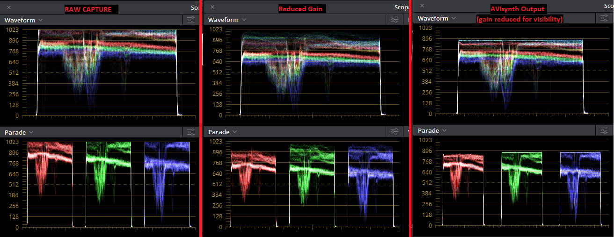614x237 pixels.
Task: Open Waveform settings in RAW CAPTURE panel
Action: [190, 20]
